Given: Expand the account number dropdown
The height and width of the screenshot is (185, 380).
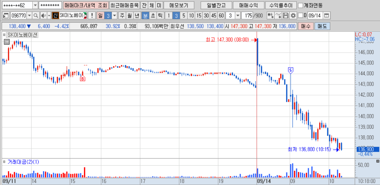Looking at the screenshot, I should pyautogui.click(x=35, y=5).
